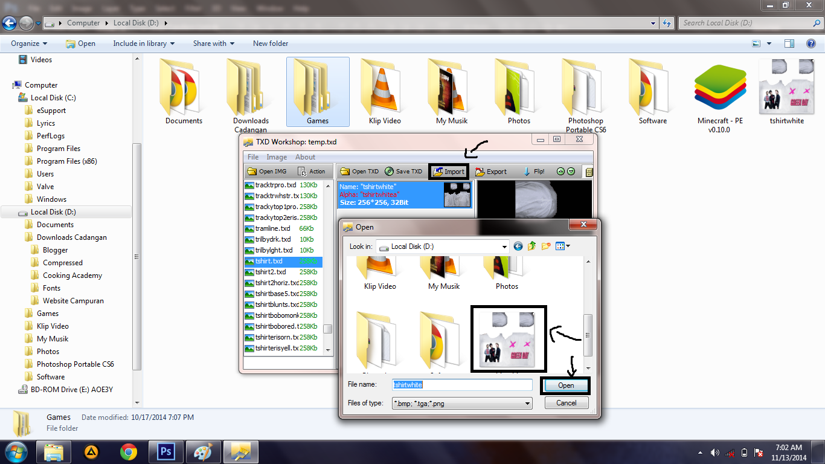Open the Organize menu in Explorer
Screen dimensions: 825x464
pyautogui.click(x=29, y=43)
